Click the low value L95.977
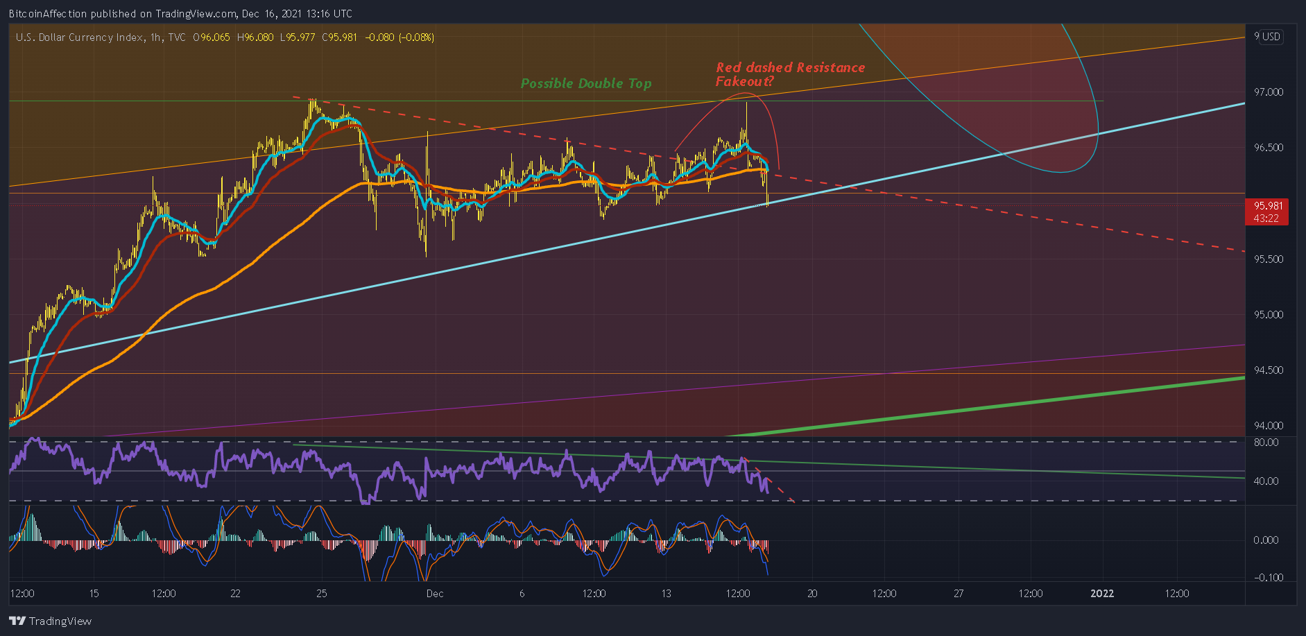Image resolution: width=1306 pixels, height=636 pixels. (x=298, y=37)
